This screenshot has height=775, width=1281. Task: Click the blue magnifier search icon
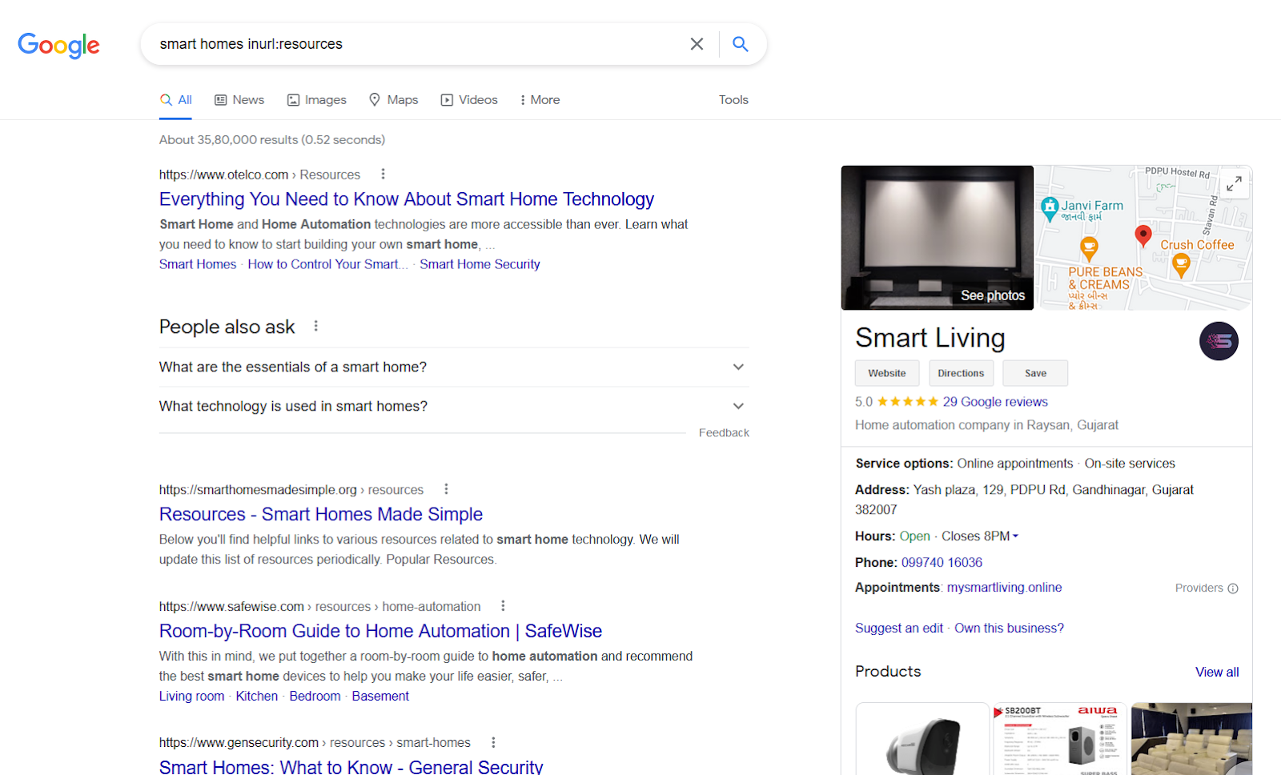(741, 44)
